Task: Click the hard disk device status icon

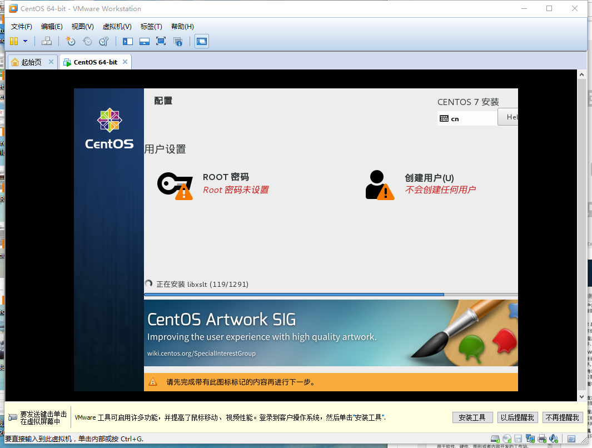Action: 495,439
